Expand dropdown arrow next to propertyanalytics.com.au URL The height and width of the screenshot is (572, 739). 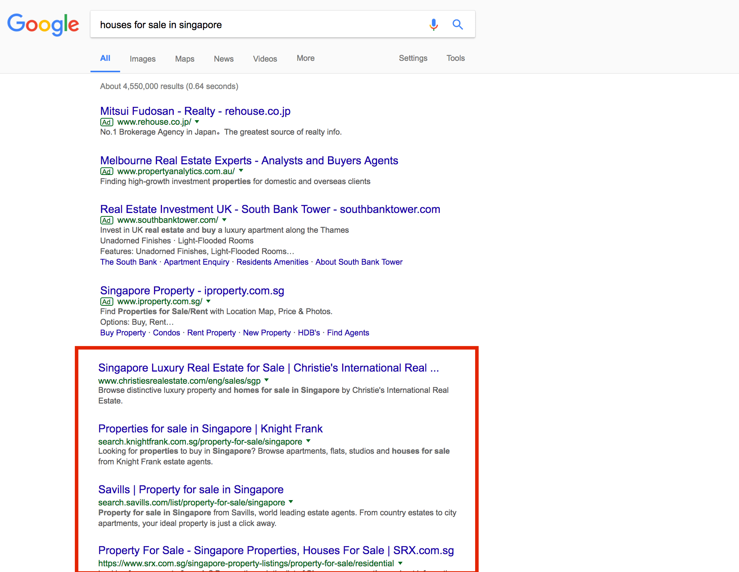[x=241, y=171]
